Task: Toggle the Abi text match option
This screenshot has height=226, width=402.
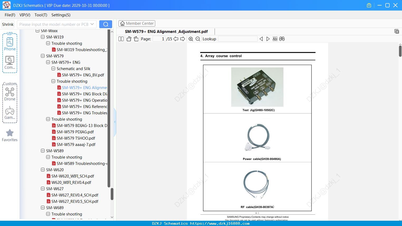Action: click(x=275, y=39)
